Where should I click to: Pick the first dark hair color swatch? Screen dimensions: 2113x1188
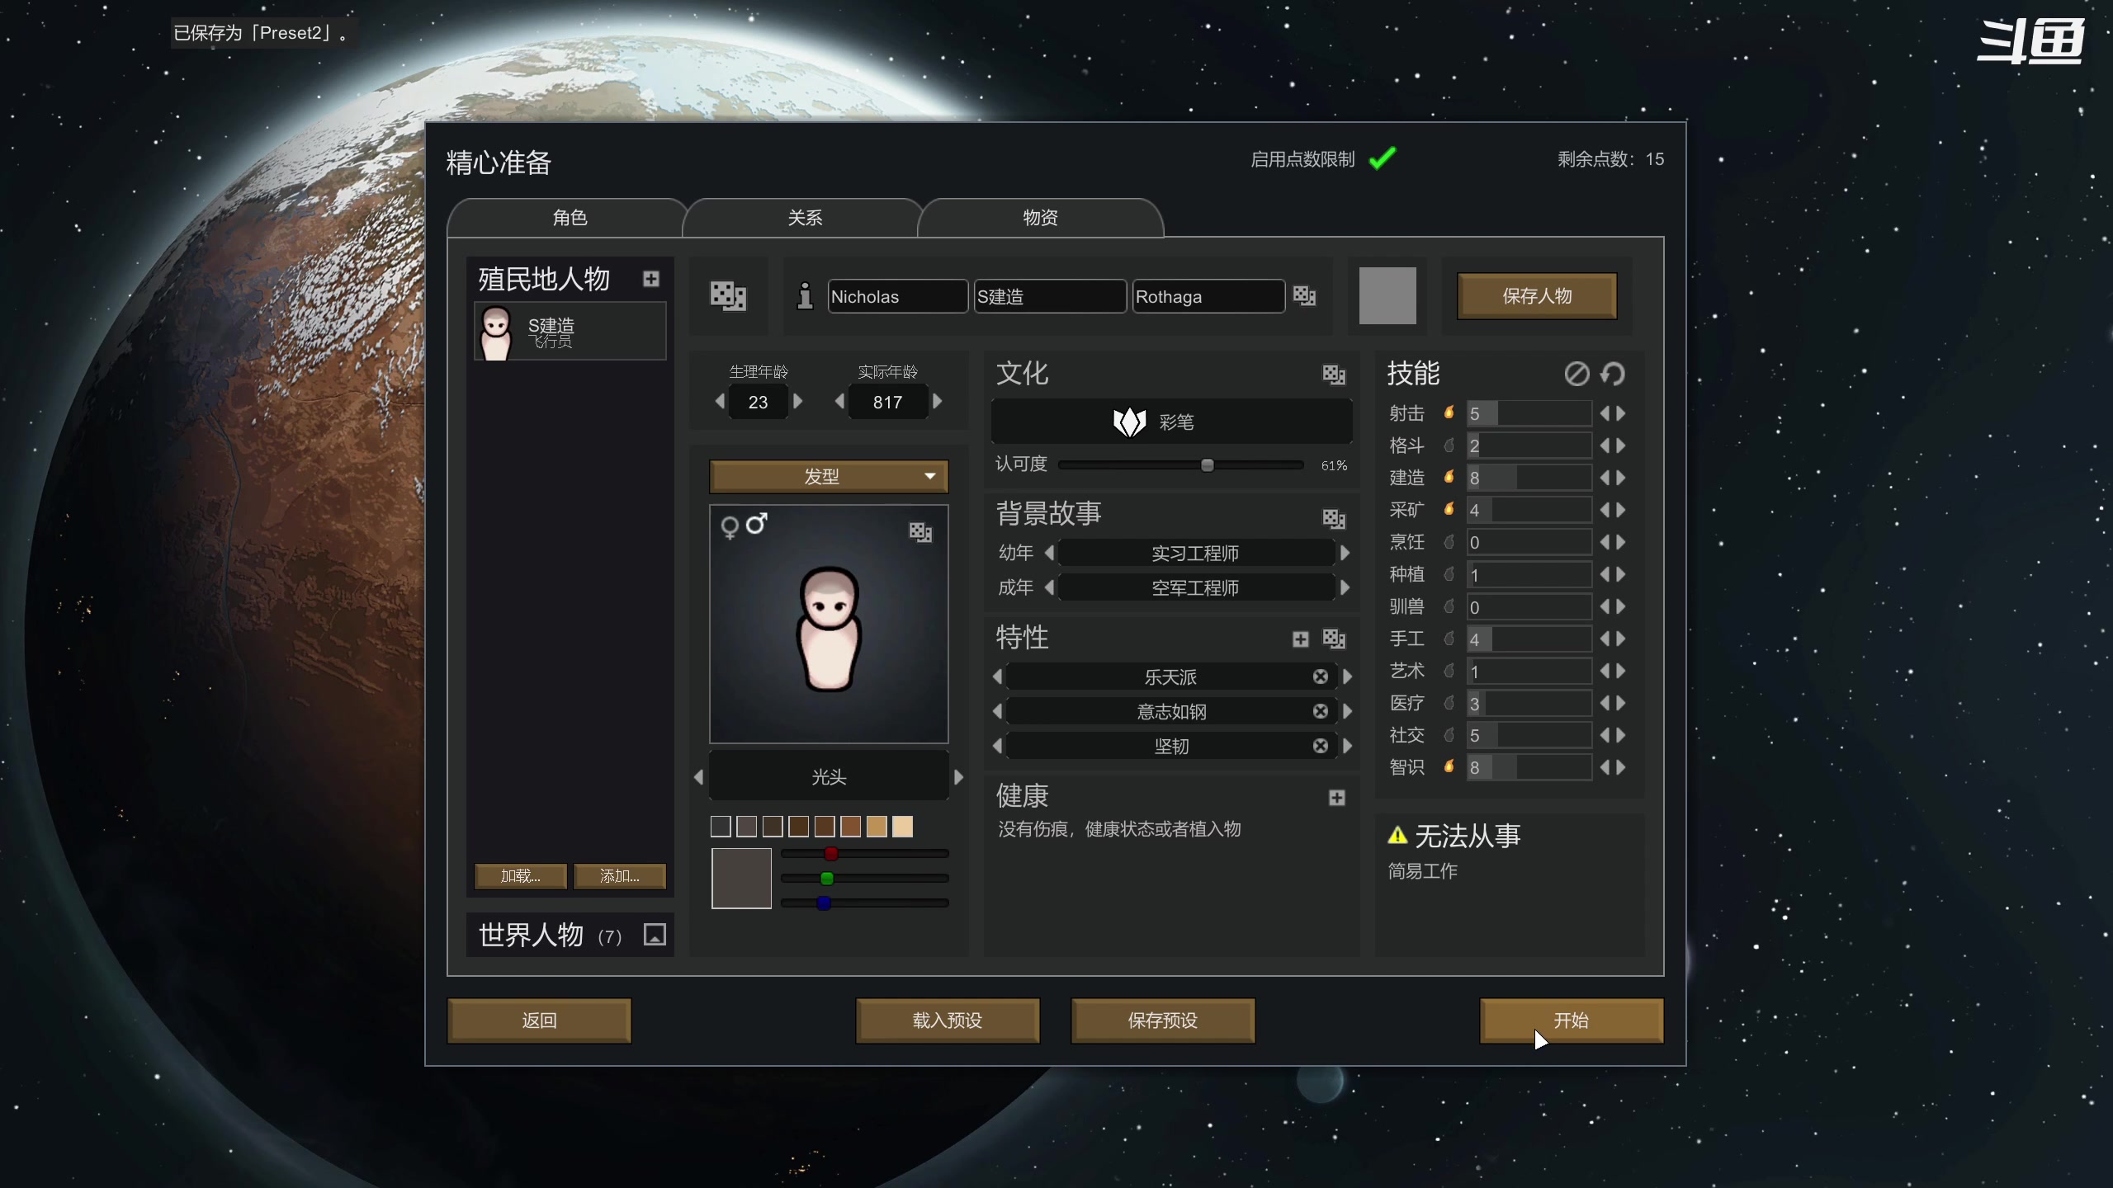(x=721, y=827)
